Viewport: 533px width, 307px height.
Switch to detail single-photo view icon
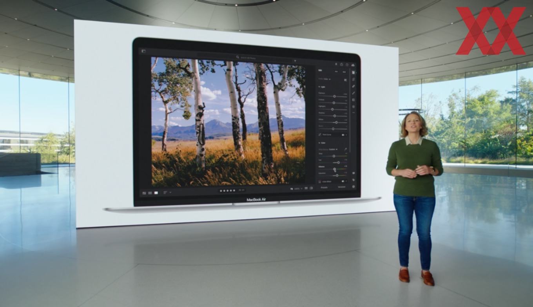pos(156,193)
